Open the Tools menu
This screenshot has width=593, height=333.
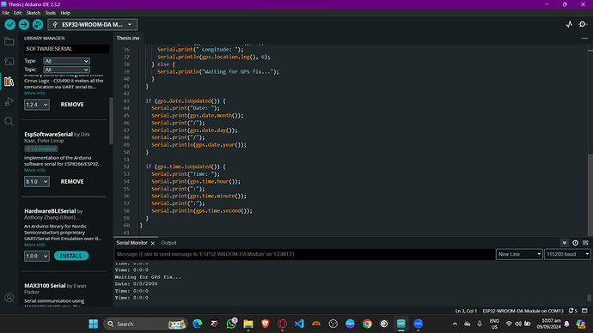(51, 13)
